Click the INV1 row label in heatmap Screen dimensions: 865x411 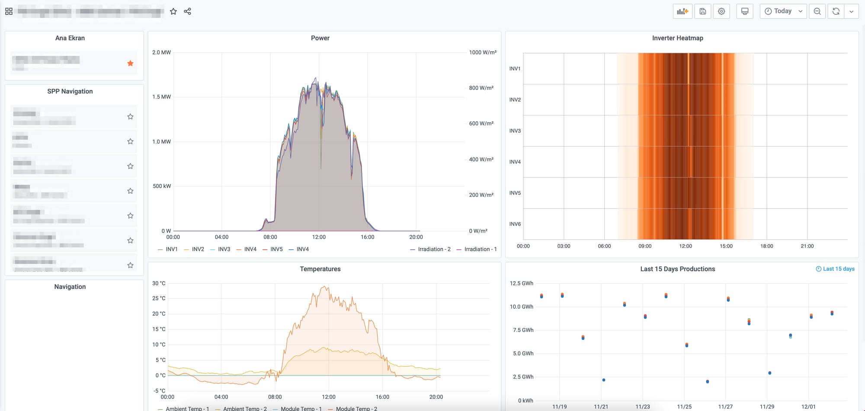tap(515, 69)
